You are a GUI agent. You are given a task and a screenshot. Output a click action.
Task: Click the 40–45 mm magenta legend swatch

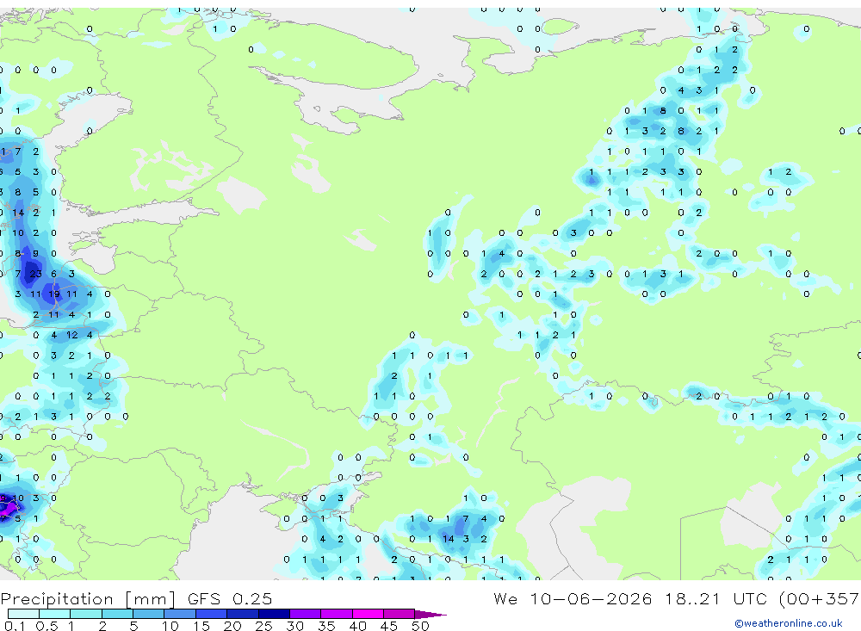(368, 614)
